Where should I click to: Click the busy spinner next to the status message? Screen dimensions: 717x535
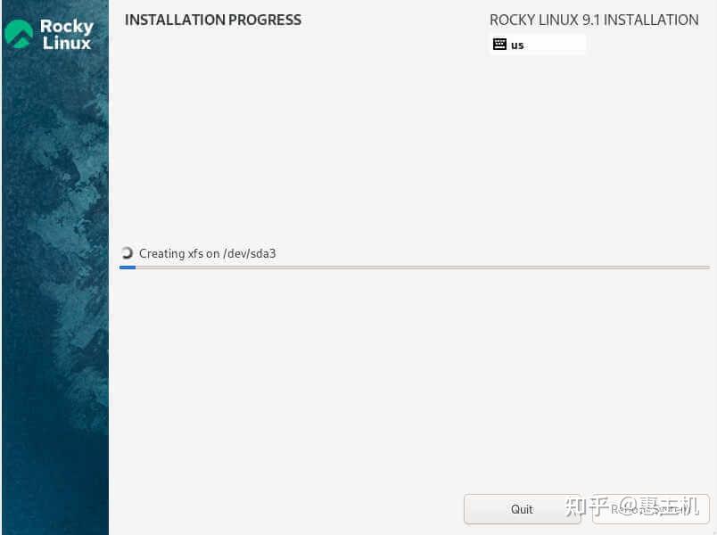point(128,252)
